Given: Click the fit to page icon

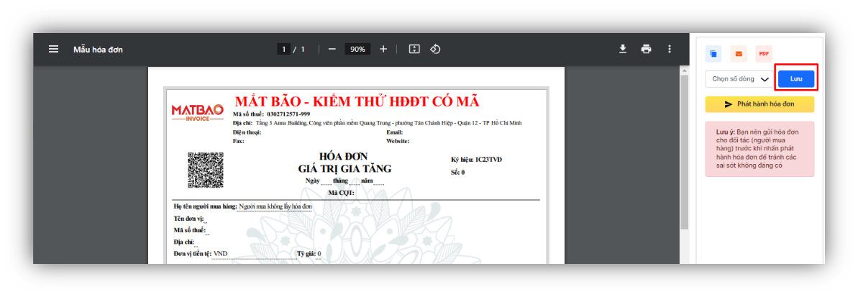Looking at the screenshot, I should click(414, 49).
